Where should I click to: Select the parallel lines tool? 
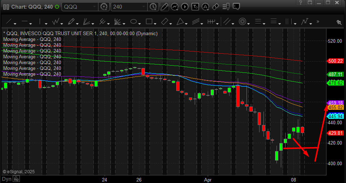(x=227, y=22)
